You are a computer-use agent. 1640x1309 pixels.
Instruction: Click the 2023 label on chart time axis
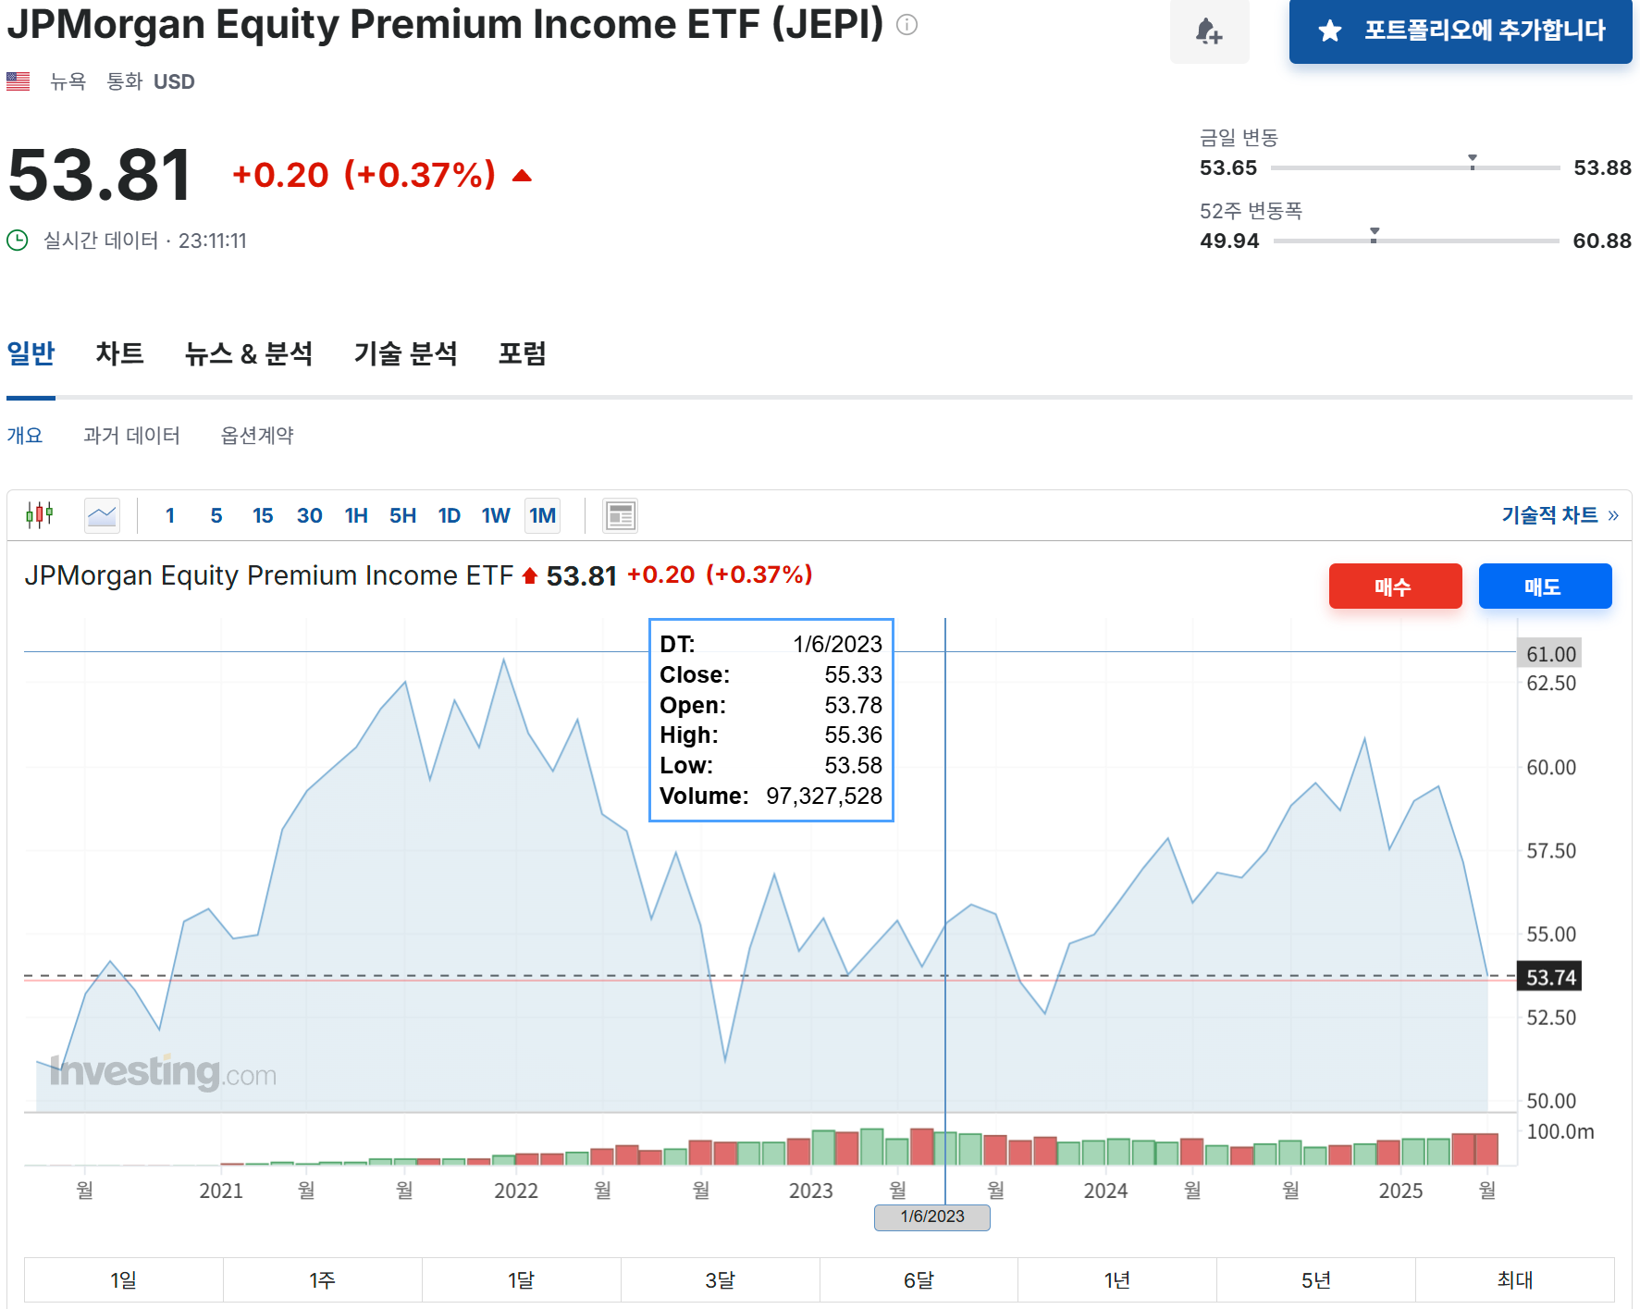(811, 1191)
